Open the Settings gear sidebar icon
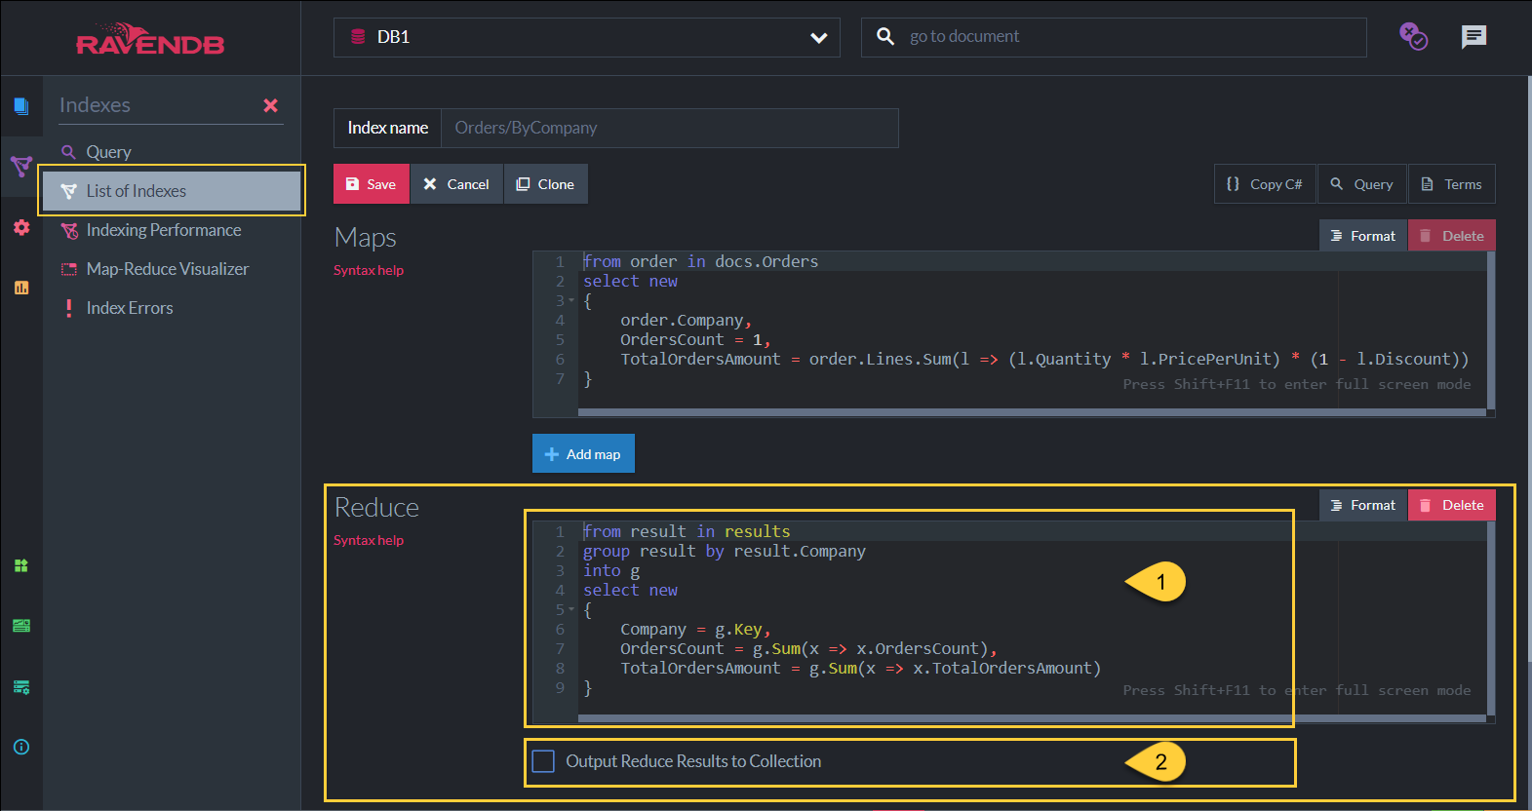The image size is (1532, 811). tap(21, 227)
